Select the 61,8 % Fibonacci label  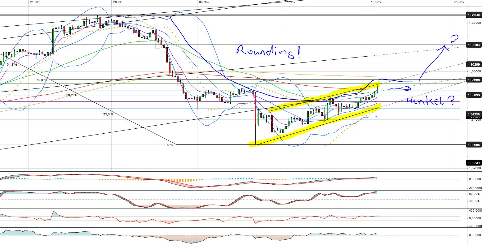pyautogui.click(x=12, y=65)
